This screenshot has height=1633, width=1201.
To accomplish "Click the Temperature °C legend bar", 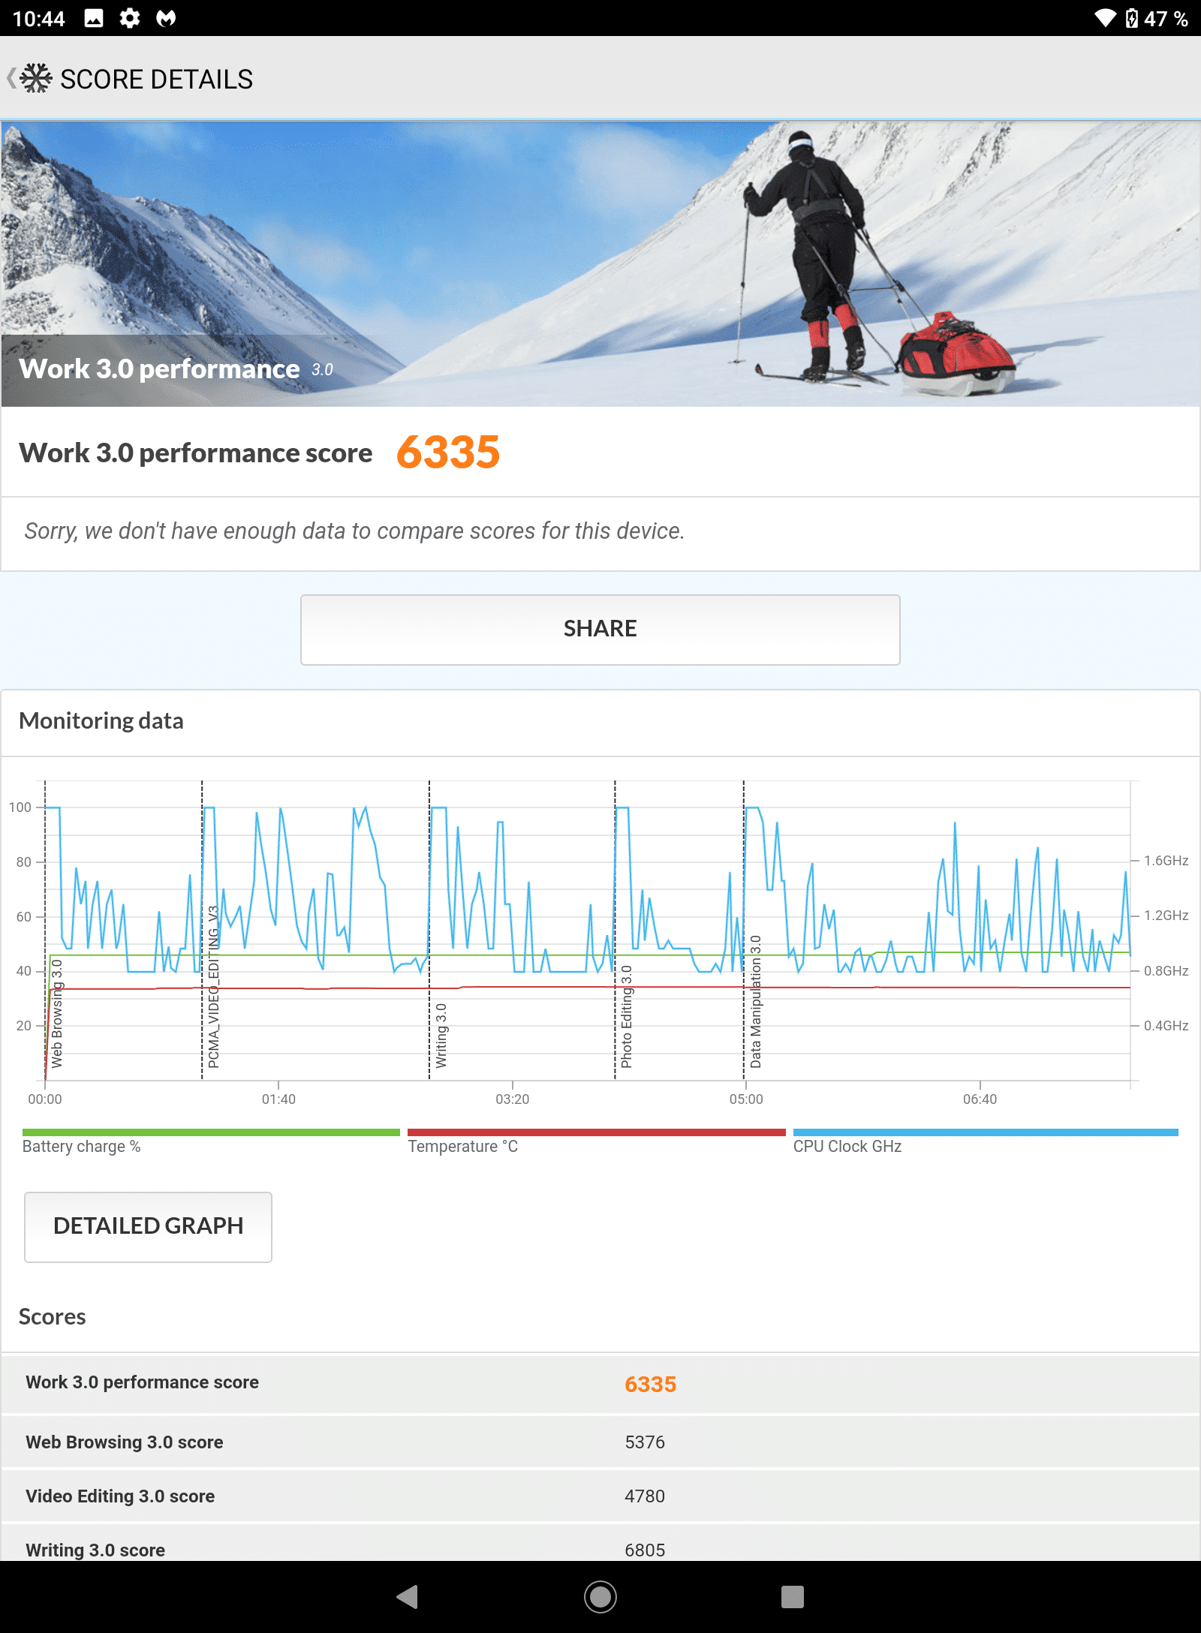I will click(596, 1132).
